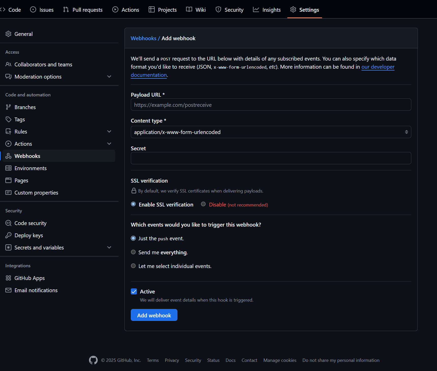Viewport: 437px width, 371px height.
Task: Open the our developer documentation link
Action: (x=378, y=67)
